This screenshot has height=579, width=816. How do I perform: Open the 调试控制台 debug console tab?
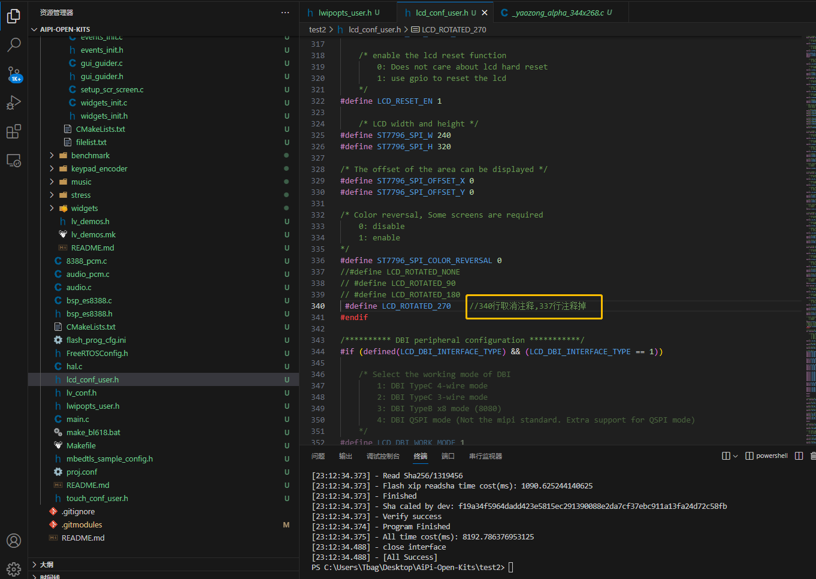[x=383, y=456]
